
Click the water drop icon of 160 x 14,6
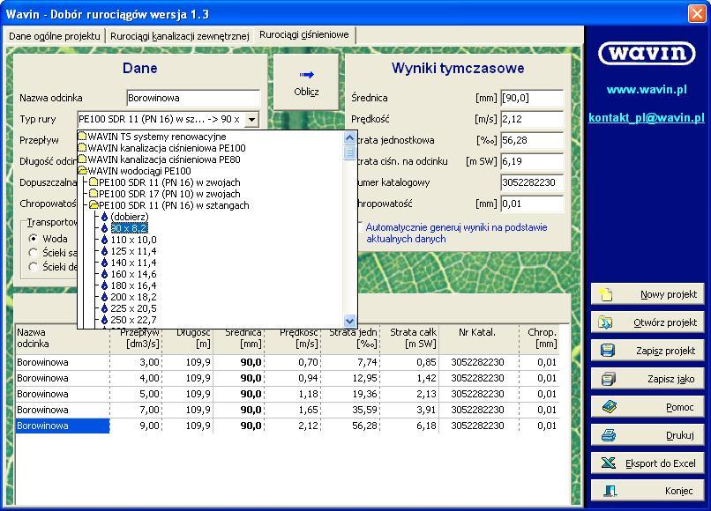(x=104, y=274)
